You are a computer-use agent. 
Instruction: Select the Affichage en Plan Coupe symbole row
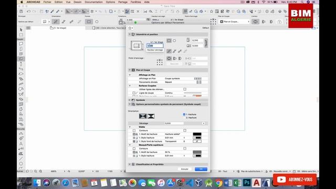[x=168, y=79]
